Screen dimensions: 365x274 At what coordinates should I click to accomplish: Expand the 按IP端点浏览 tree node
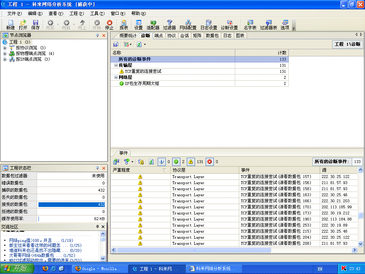click(5, 59)
